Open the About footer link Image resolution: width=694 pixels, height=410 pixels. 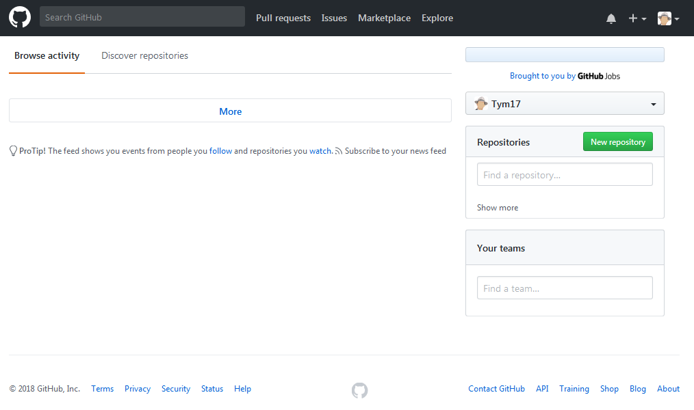click(668, 389)
